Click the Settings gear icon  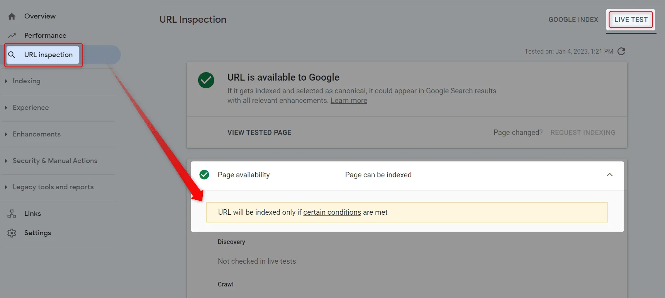click(x=12, y=233)
